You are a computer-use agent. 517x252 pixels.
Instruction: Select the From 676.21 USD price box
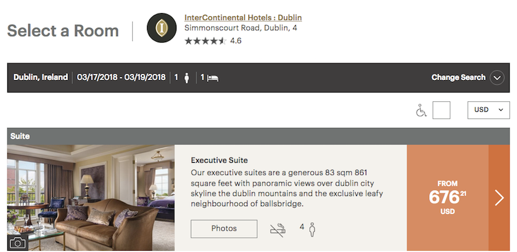(447, 197)
